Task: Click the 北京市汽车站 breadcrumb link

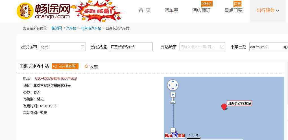Action: [91, 28]
